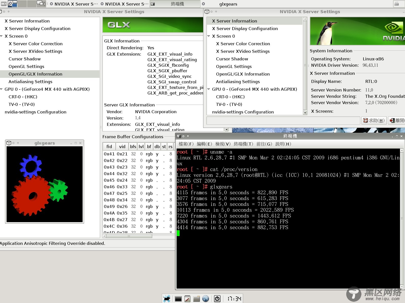Click the status text field beside 求助 button
Screen dimensions: 405x303
(x=283, y=121)
